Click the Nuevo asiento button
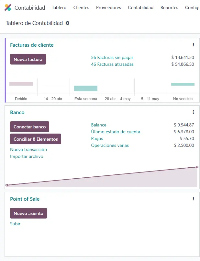This screenshot has width=200, height=261. click(x=28, y=213)
